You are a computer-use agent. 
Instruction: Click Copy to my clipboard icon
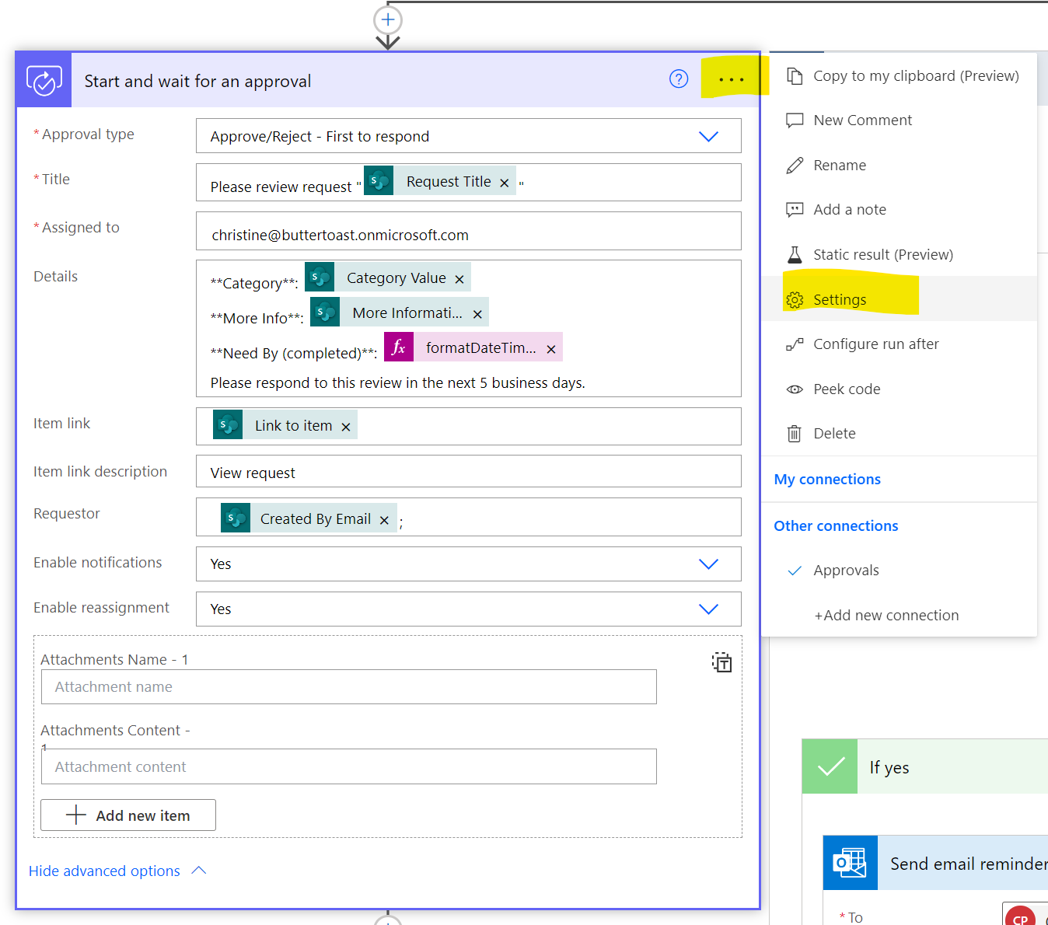[x=794, y=75]
